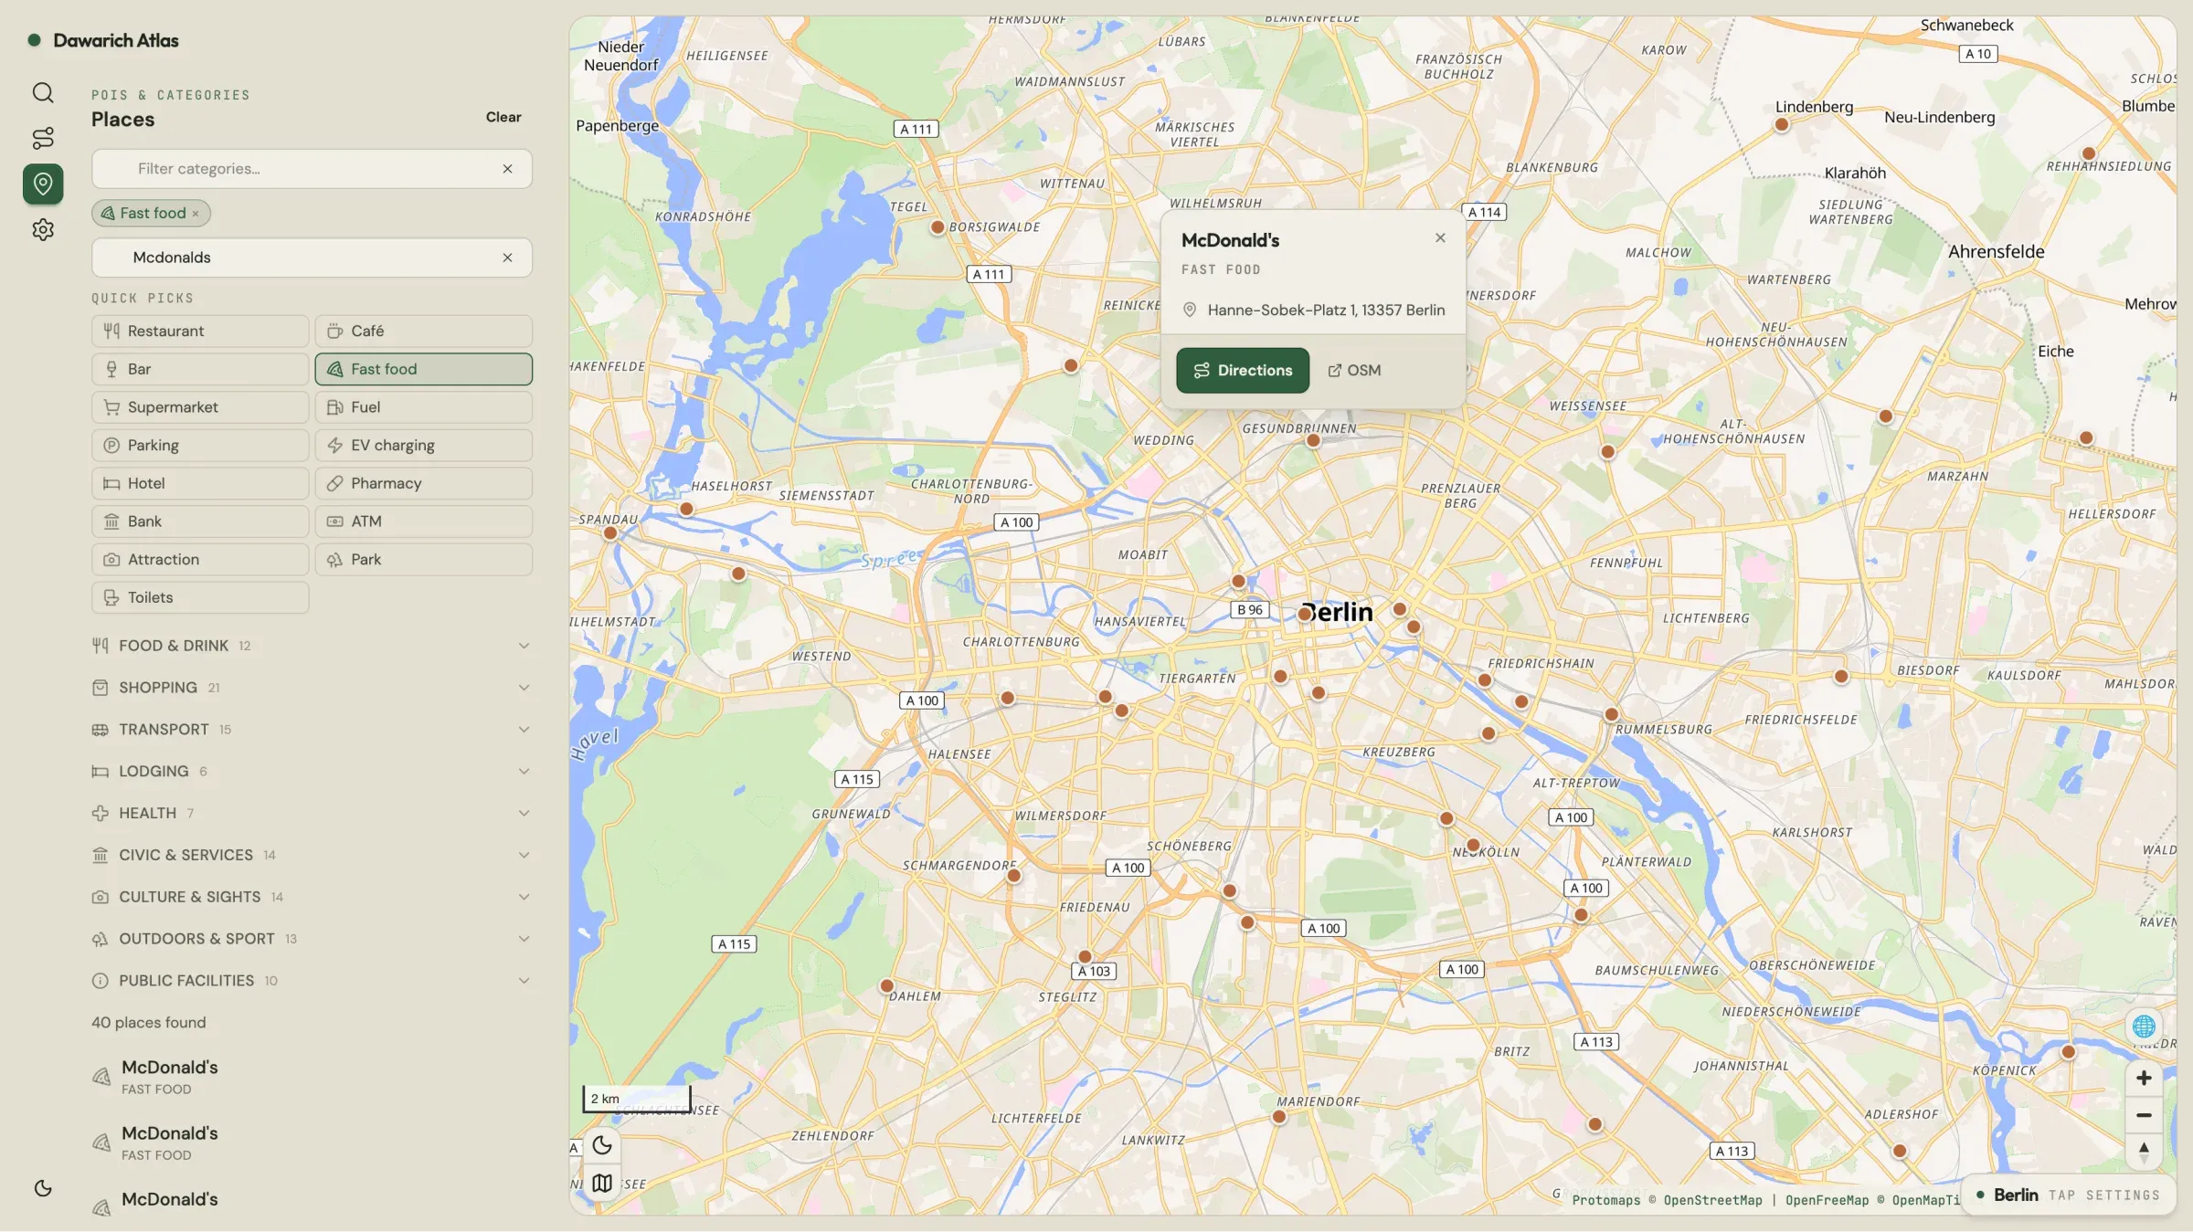Click into the Filter categories field
The image size is (2193, 1232).
click(x=312, y=169)
